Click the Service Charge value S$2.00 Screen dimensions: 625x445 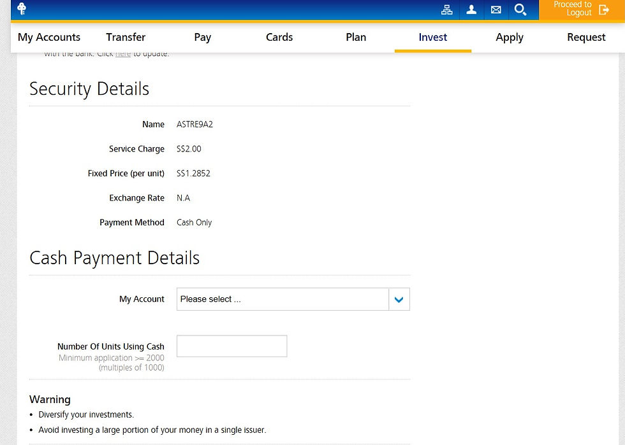coord(189,149)
